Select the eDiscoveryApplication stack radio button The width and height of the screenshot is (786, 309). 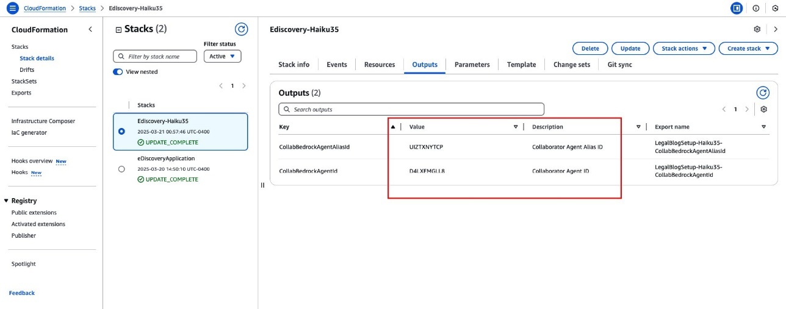122,169
